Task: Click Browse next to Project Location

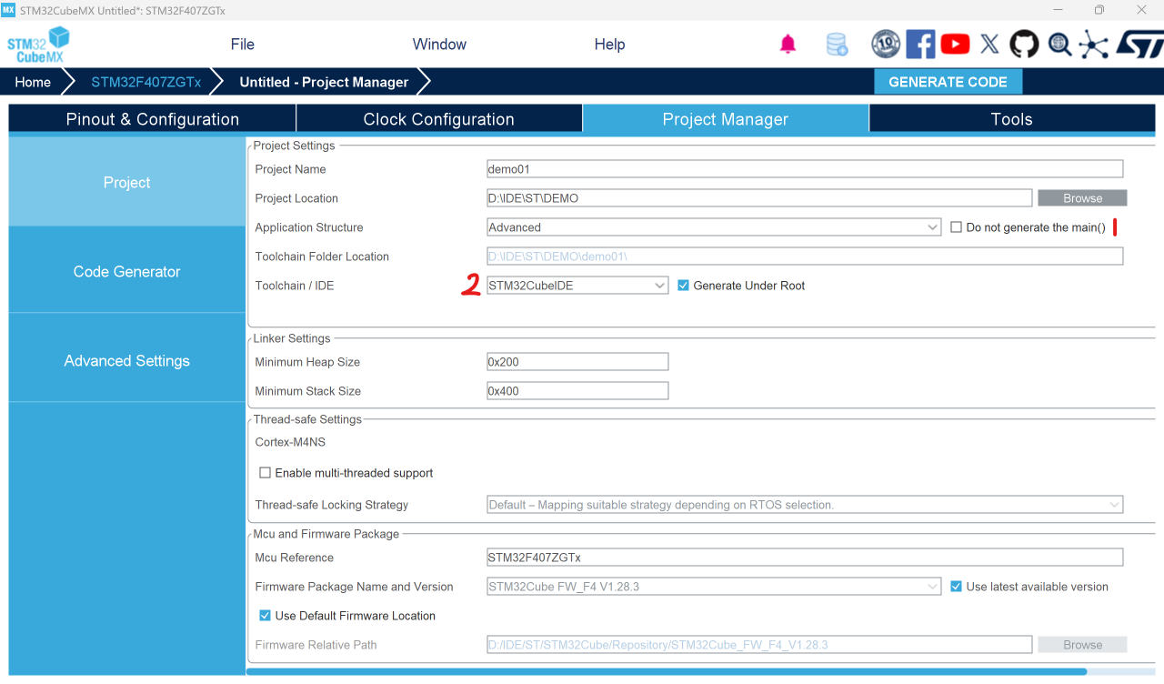Action: pos(1082,198)
